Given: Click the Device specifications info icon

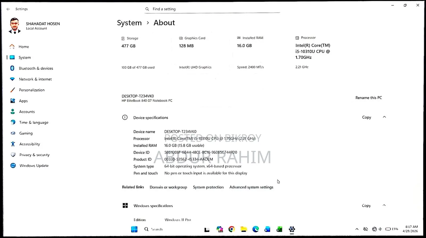Looking at the screenshot, I should click(125, 117).
